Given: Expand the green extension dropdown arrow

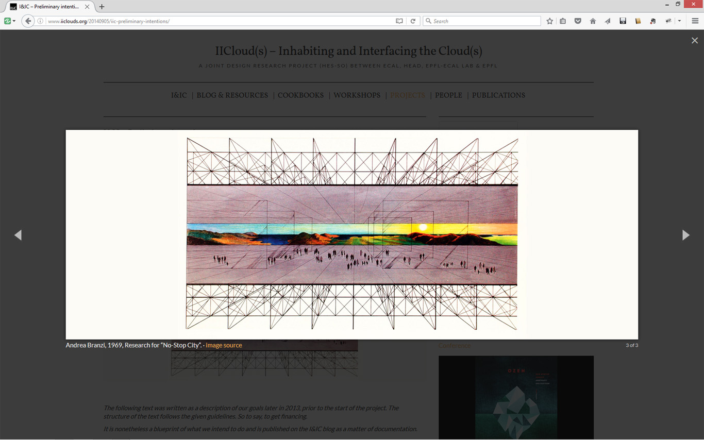Looking at the screenshot, I should tap(14, 21).
